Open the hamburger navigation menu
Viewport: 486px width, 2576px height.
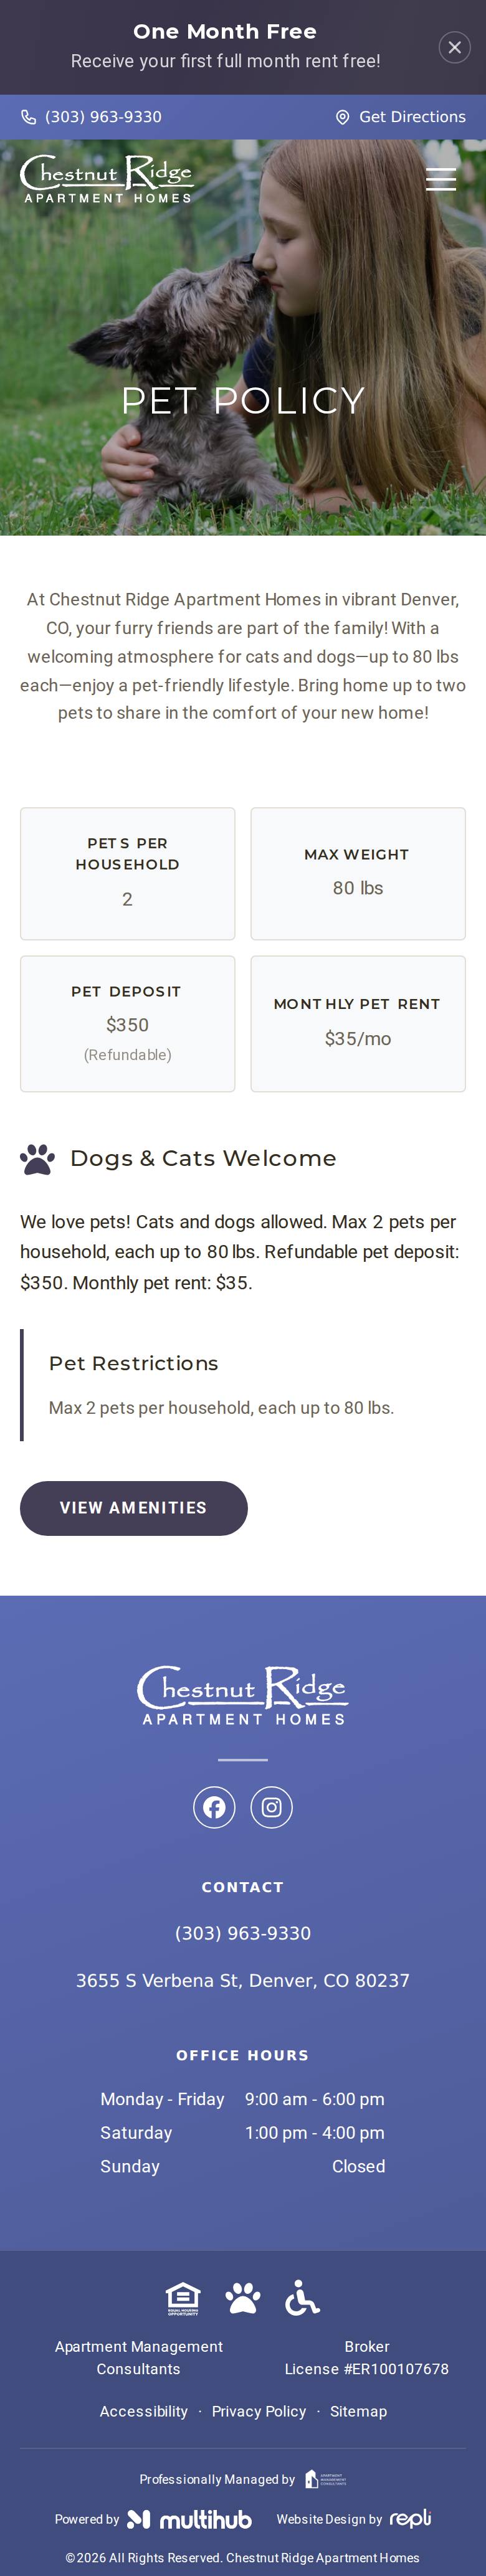pos(441,179)
